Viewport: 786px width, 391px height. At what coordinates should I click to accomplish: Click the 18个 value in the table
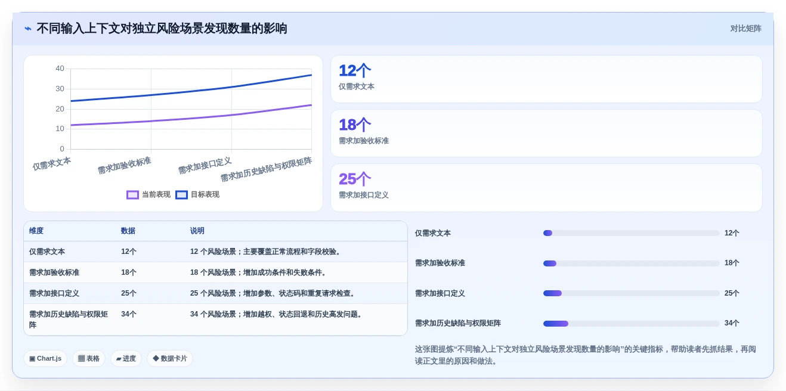point(129,273)
